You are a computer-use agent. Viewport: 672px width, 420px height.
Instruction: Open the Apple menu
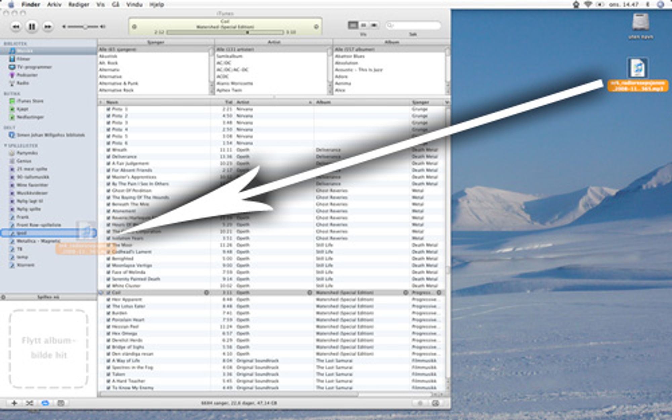tap(11, 4)
